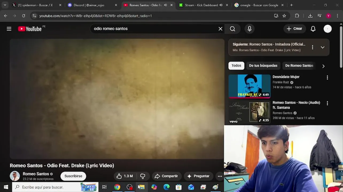Open the Crear dropdown

[294, 29]
